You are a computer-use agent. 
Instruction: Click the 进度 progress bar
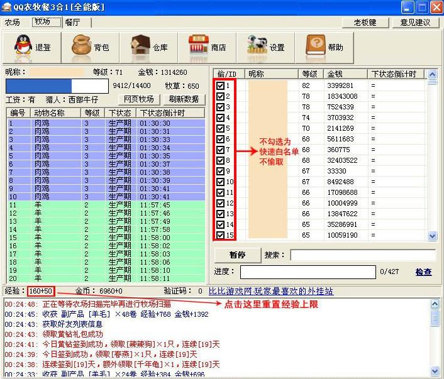(308, 272)
